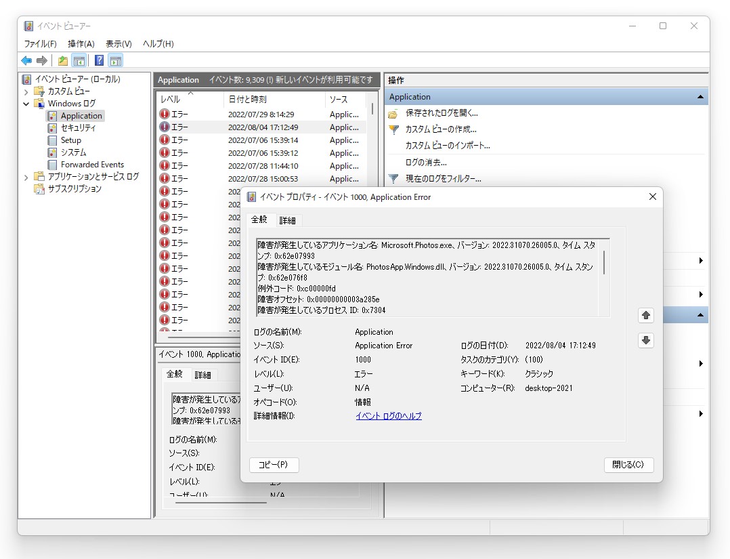Click the desktop-2021 computer value
The height and width of the screenshot is (559, 730).
pyautogui.click(x=549, y=388)
